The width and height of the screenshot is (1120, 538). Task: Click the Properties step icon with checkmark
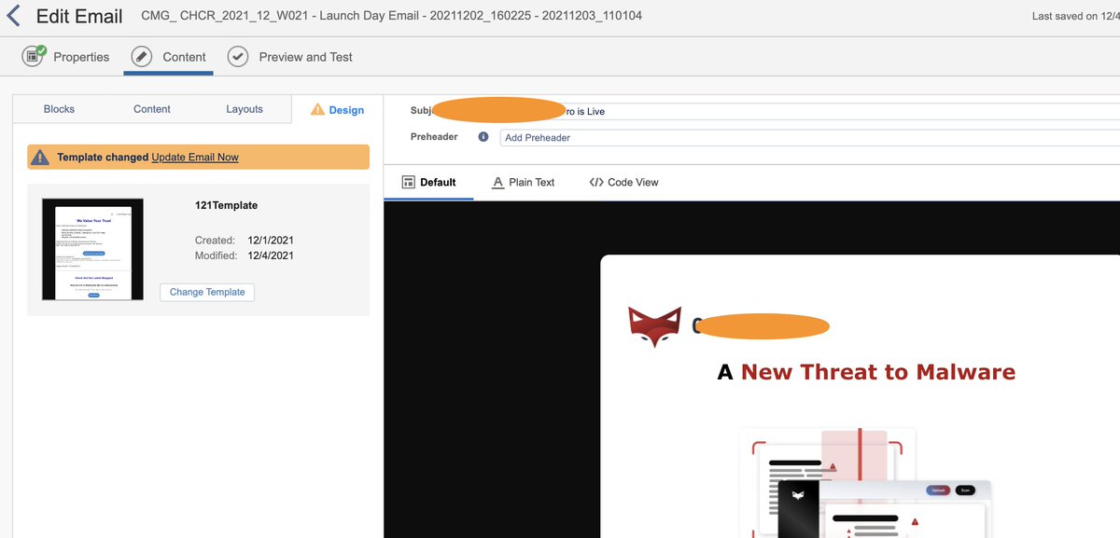[x=34, y=56]
